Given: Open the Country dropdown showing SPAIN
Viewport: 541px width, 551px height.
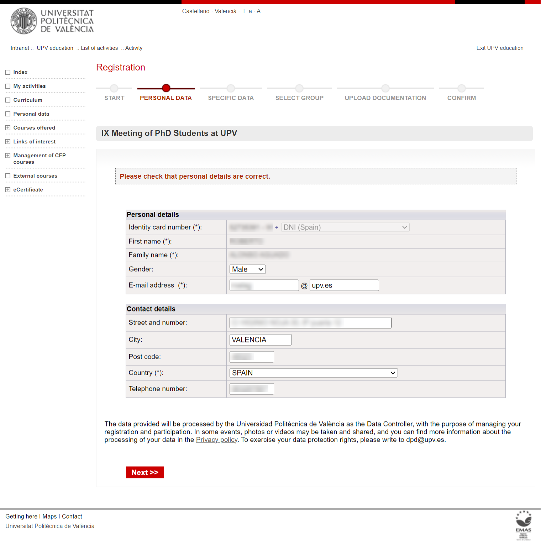Looking at the screenshot, I should pos(313,373).
